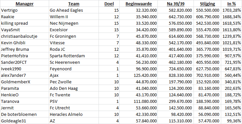Click the Go Ahead Eagles cell

74,10
